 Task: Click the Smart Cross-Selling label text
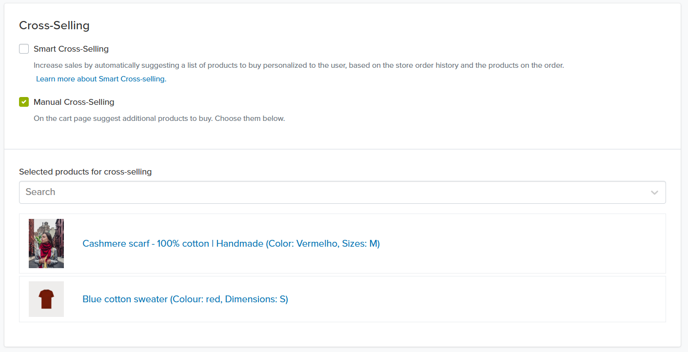tap(71, 49)
